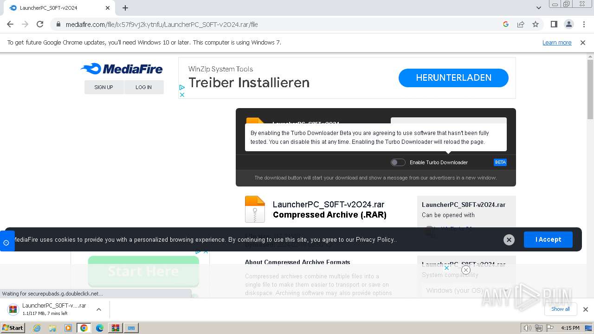Open the tab search dropdown
This screenshot has height=334, width=594.
coord(538,8)
